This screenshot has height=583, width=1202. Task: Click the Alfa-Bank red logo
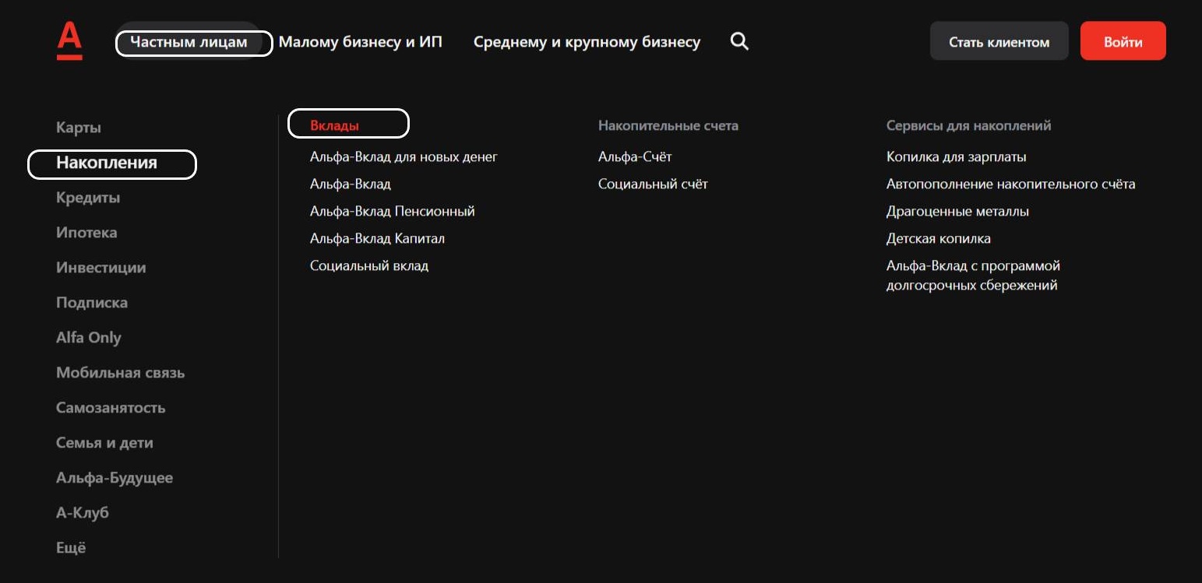pyautogui.click(x=69, y=41)
